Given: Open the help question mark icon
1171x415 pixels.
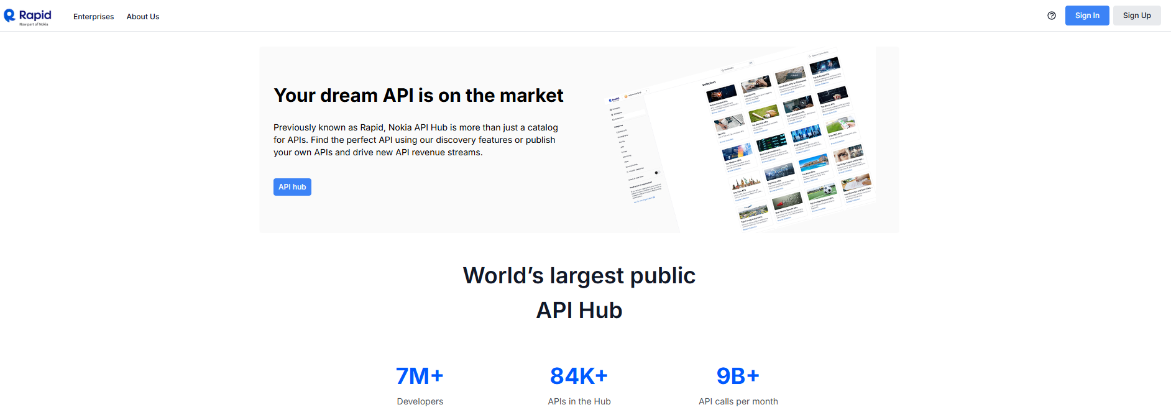Looking at the screenshot, I should pos(1052,16).
